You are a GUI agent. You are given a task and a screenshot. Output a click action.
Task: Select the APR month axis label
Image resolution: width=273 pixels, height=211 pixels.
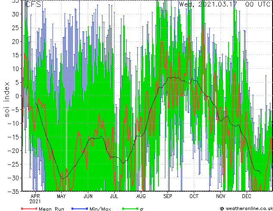tap(35, 196)
